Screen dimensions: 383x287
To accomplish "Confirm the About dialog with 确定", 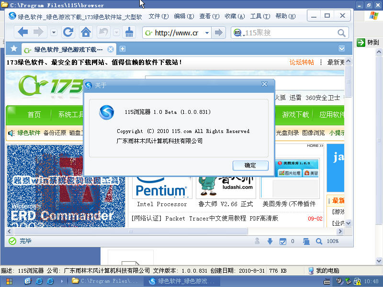I will click(x=250, y=166).
